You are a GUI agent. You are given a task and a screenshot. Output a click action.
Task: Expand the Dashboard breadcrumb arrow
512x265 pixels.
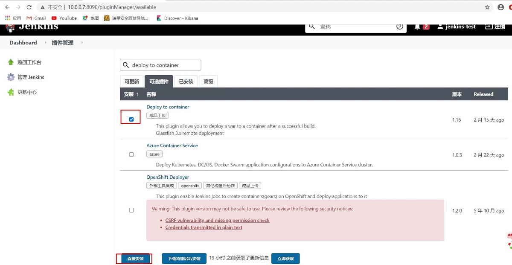(x=47, y=43)
